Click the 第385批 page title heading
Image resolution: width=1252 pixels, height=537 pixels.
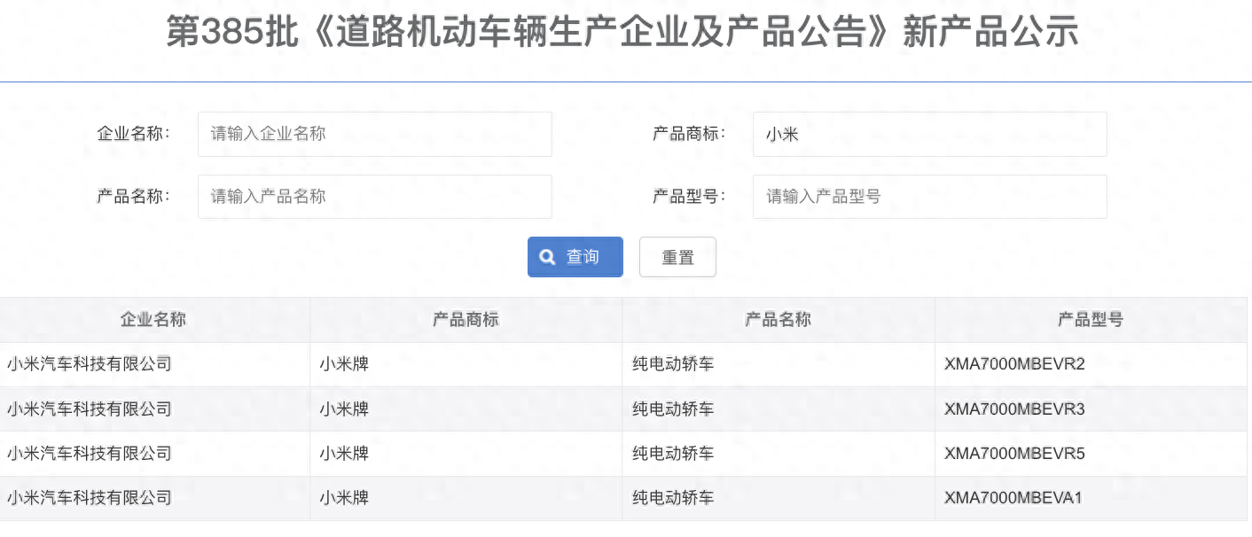(623, 34)
